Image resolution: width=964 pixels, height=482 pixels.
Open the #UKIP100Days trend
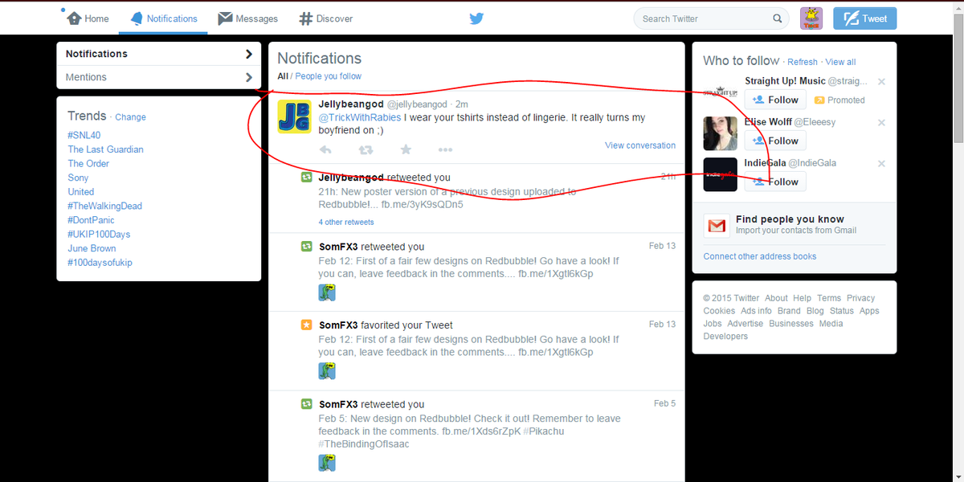click(x=99, y=234)
